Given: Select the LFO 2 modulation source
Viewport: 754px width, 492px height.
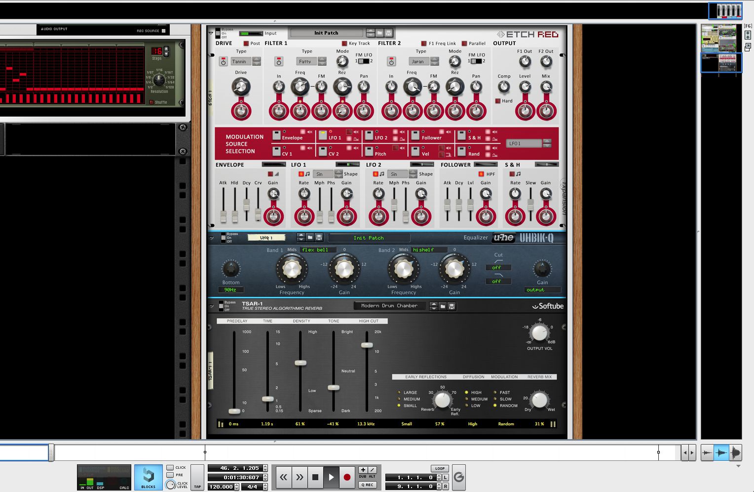Looking at the screenshot, I should coord(369,135).
